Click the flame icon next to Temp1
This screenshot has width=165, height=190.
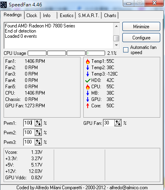(88, 61)
